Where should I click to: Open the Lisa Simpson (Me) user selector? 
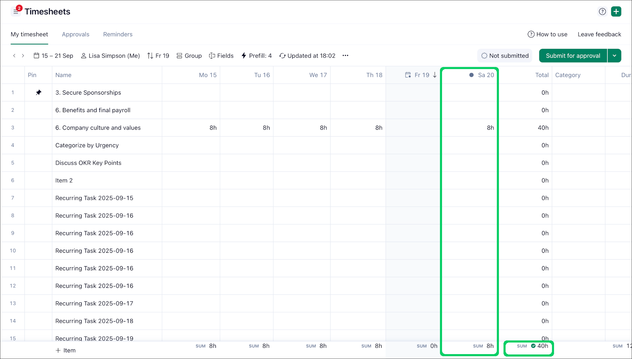pyautogui.click(x=110, y=56)
